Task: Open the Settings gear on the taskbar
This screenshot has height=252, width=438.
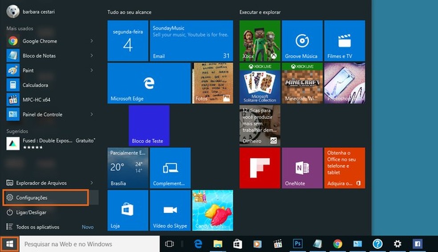Action: 397,244
